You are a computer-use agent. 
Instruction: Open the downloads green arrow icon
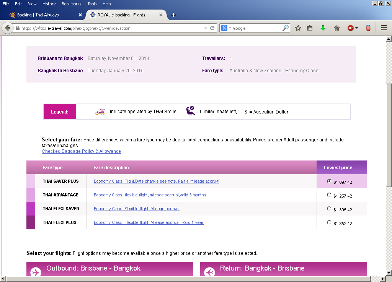(323, 28)
